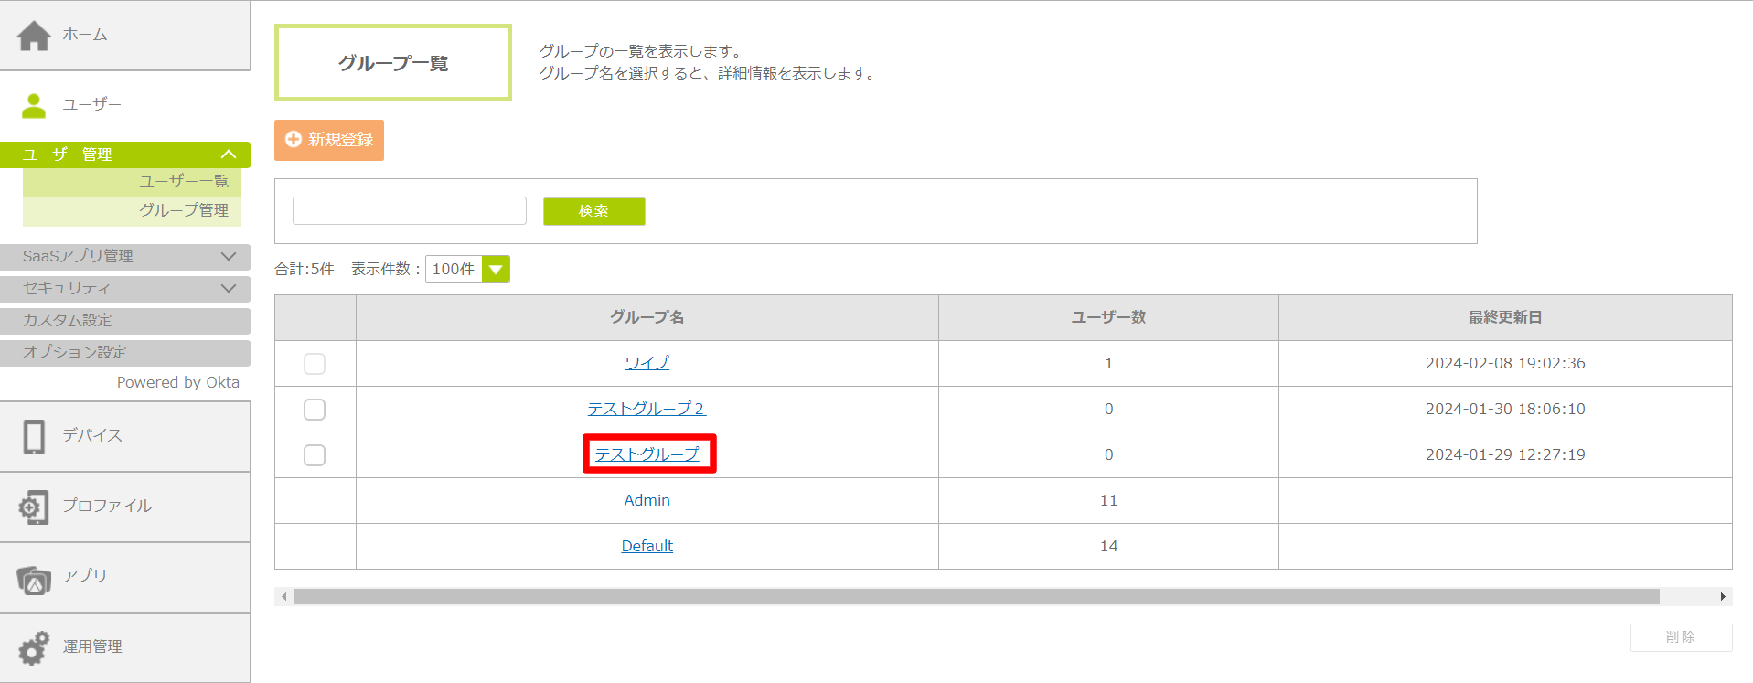Open the Admin group link
The height and width of the screenshot is (683, 1753).
pos(647,501)
